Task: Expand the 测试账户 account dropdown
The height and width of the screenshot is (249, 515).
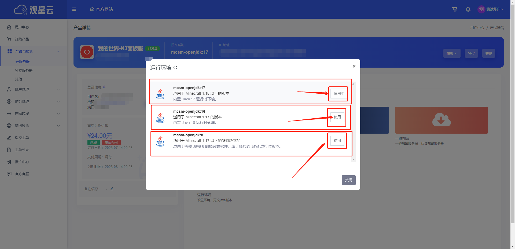Action: [x=495, y=9]
